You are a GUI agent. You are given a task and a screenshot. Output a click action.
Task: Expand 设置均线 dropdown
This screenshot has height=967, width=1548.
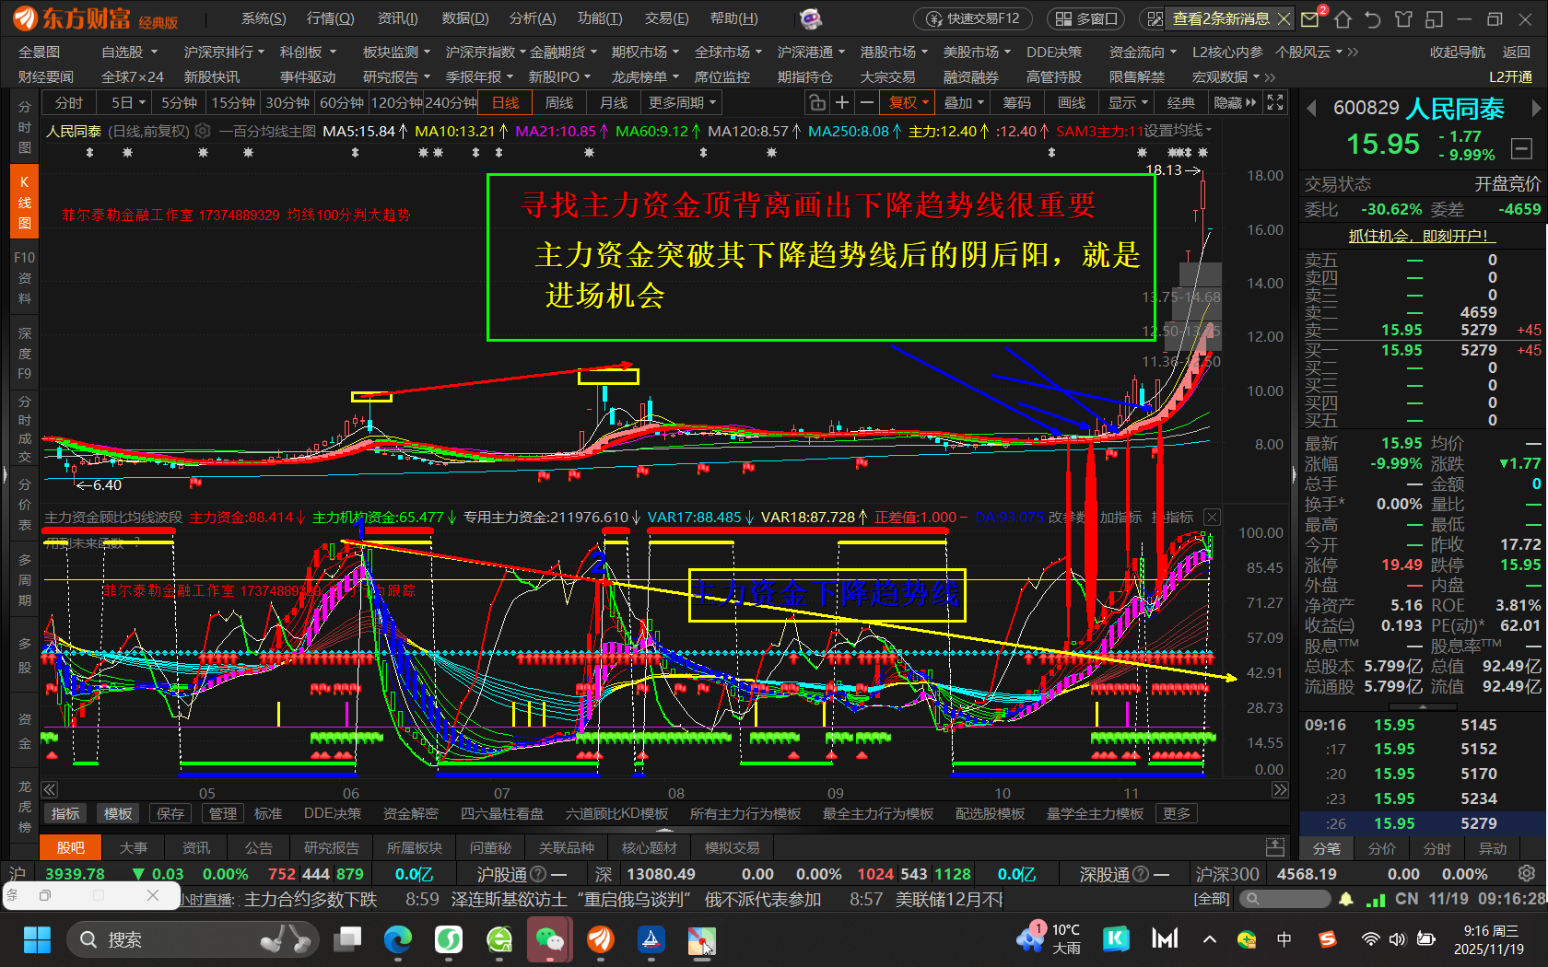tap(1178, 131)
